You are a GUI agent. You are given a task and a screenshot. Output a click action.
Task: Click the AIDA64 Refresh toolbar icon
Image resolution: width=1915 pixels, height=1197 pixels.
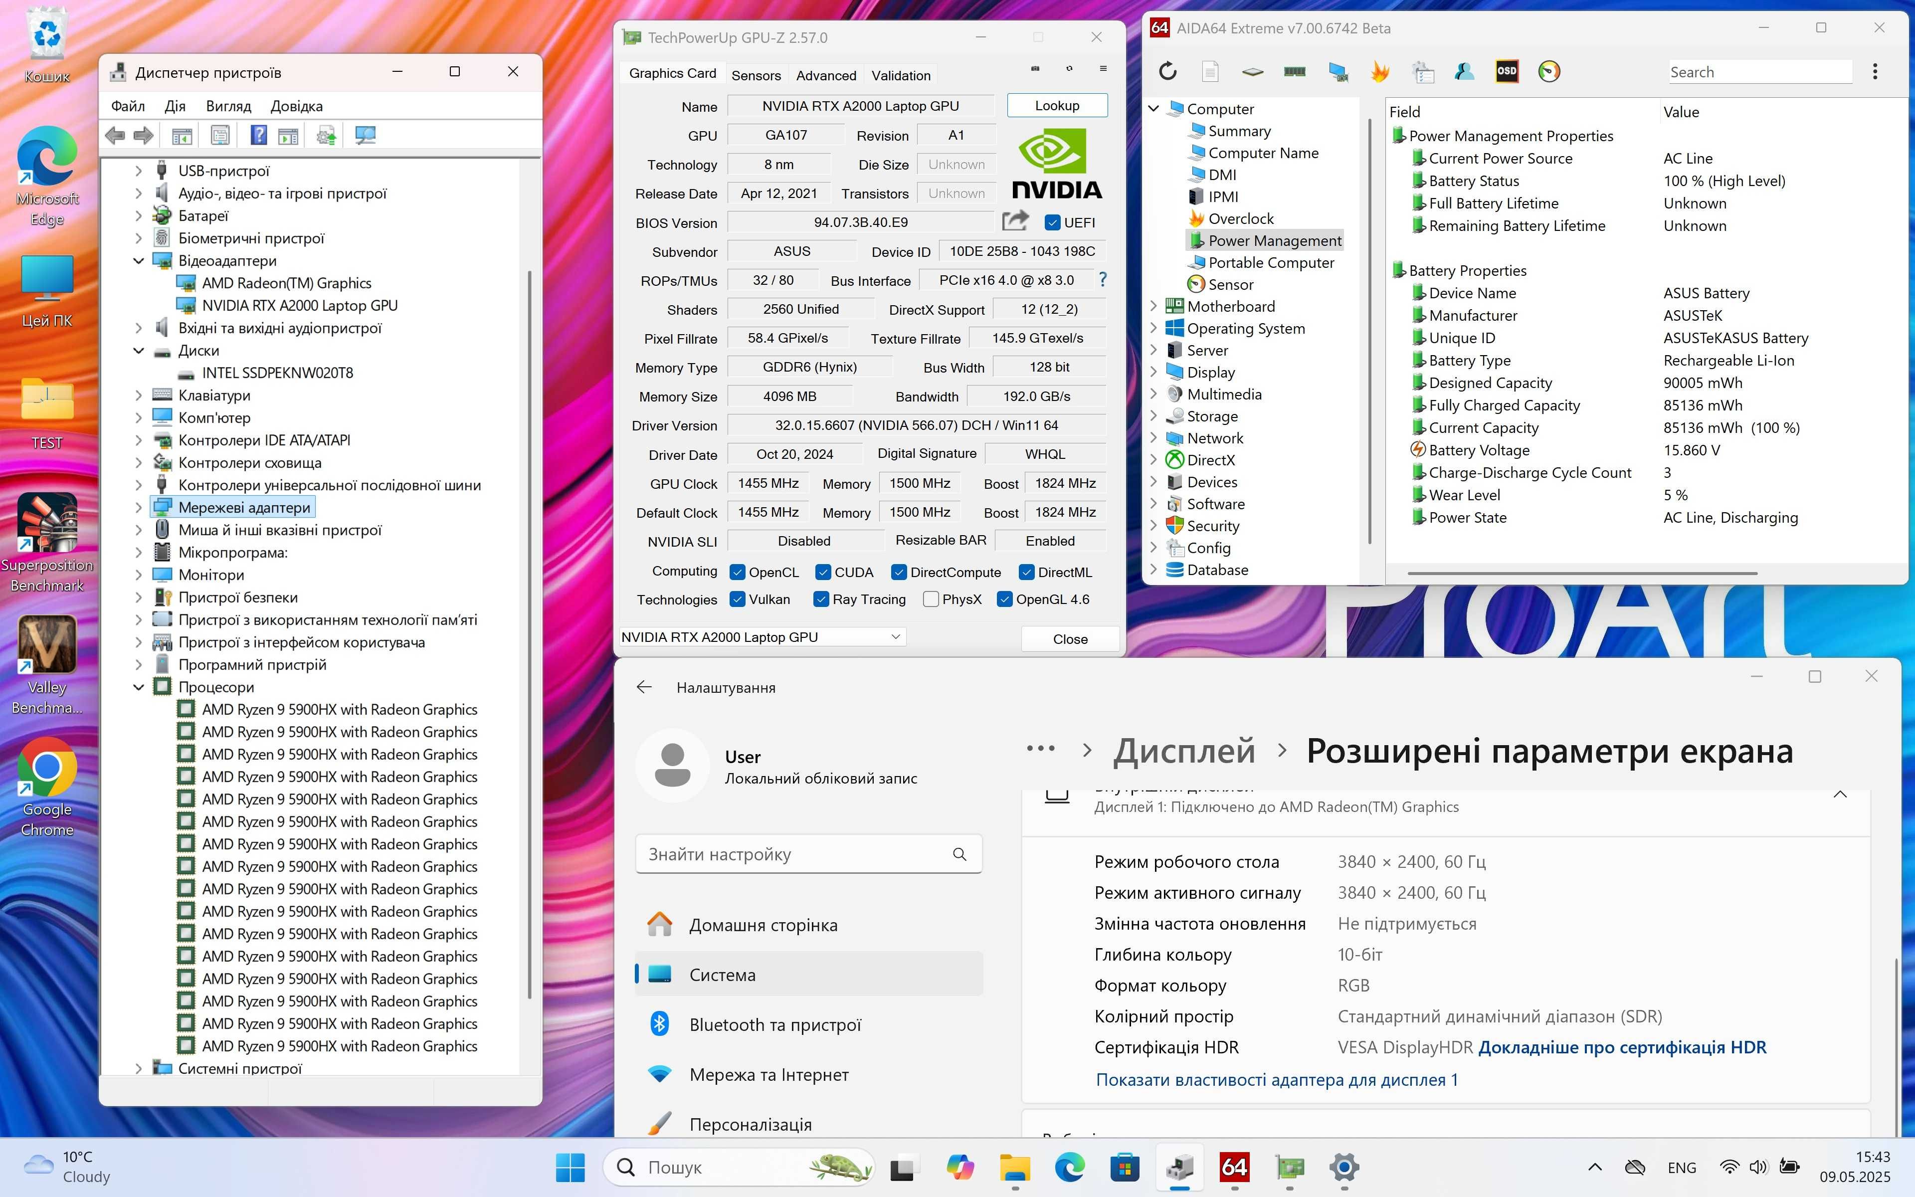[1167, 72]
